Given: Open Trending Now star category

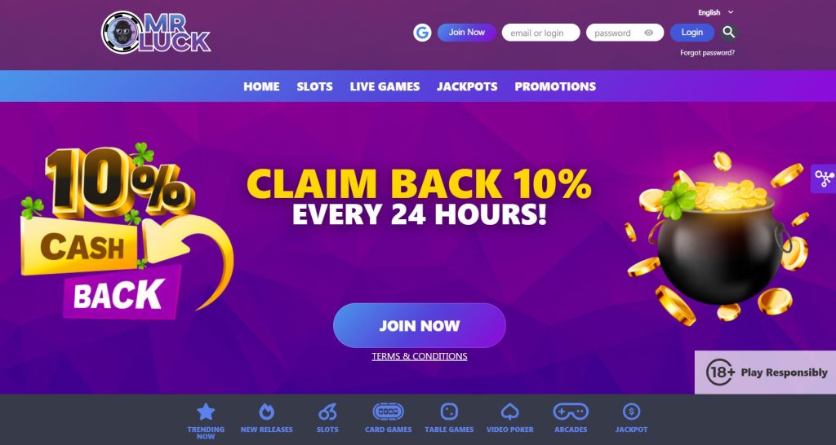Looking at the screenshot, I should click(206, 412).
